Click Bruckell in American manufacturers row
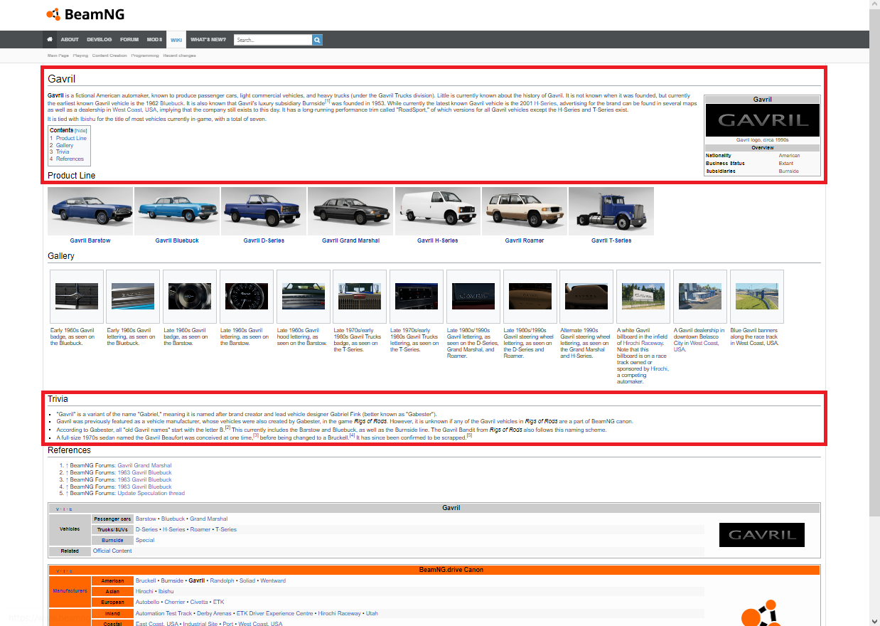 146,580
